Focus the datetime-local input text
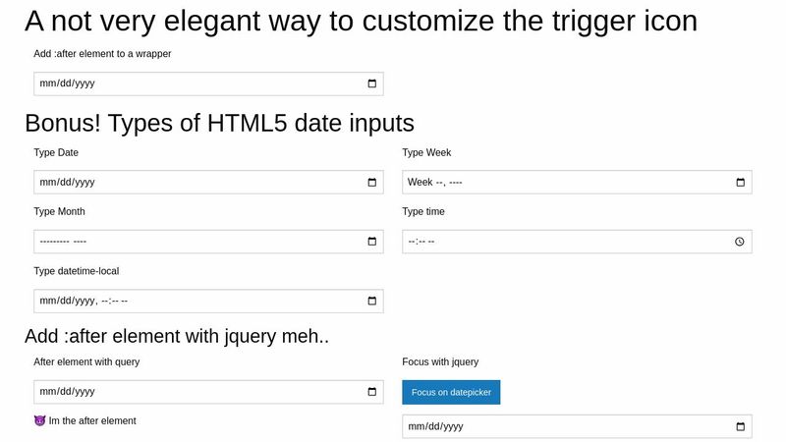 point(208,302)
